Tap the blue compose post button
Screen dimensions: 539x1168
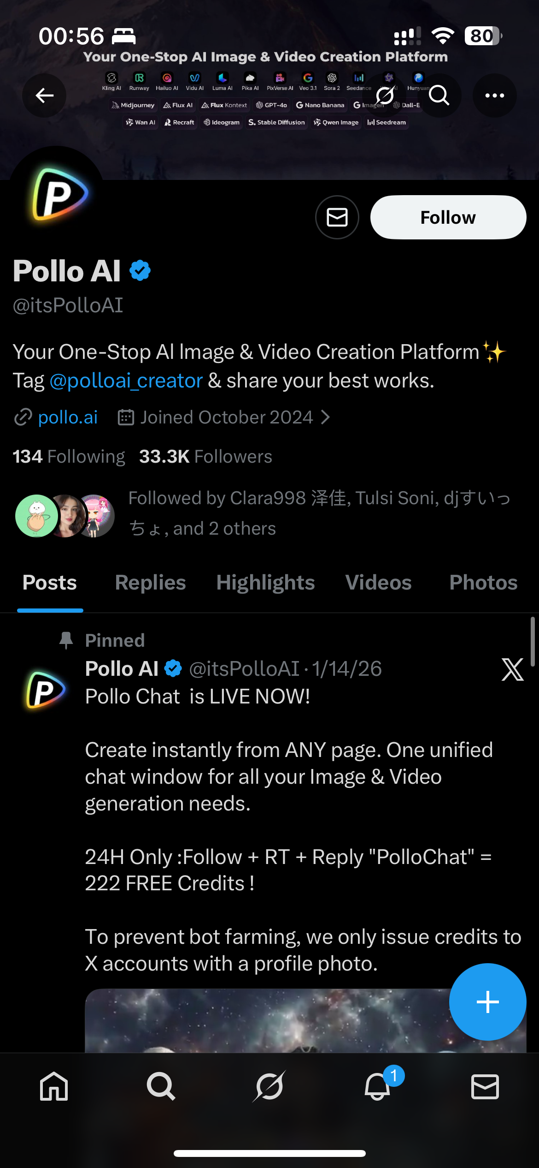pyautogui.click(x=487, y=1002)
